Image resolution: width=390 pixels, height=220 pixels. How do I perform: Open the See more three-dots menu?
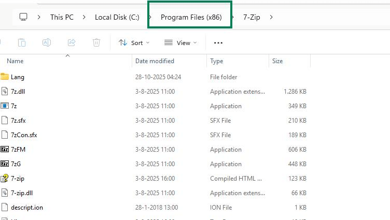218,43
